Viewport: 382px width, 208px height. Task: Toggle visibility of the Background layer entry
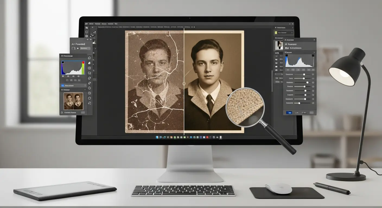coord(62,86)
